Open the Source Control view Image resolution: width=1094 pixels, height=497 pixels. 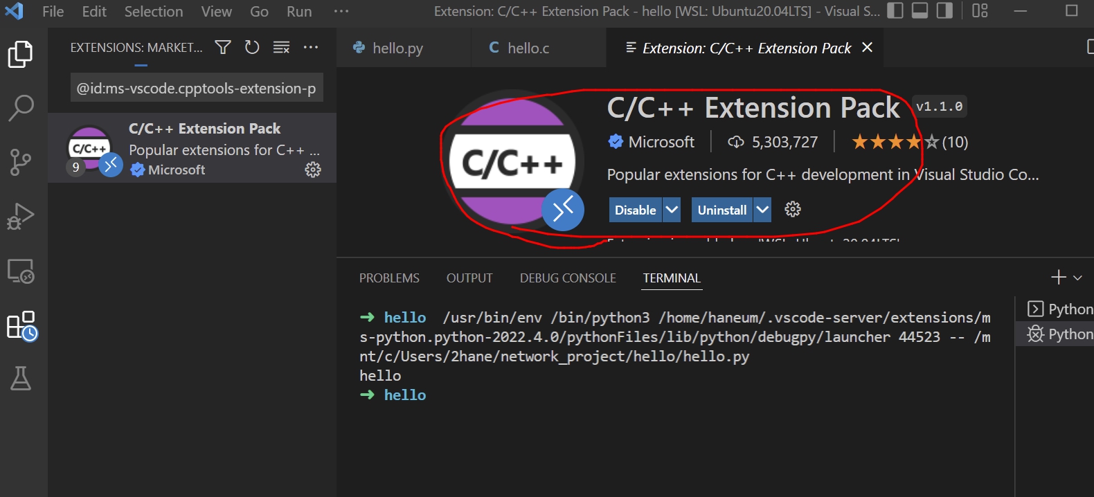[20, 162]
